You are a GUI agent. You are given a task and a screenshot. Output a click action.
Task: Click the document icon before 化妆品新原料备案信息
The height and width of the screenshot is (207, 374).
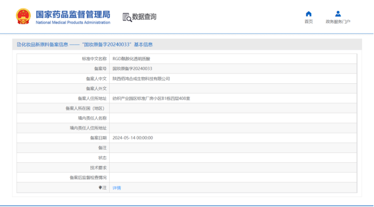click(19, 45)
